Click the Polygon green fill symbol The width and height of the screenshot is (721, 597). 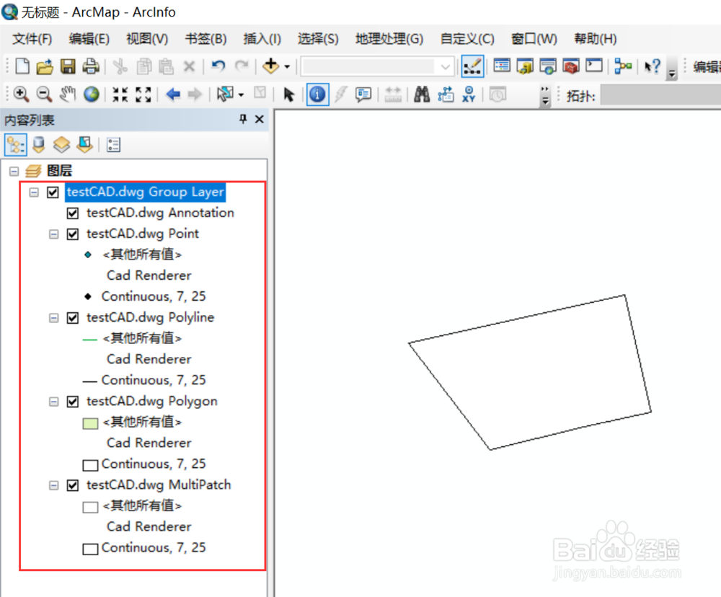point(90,424)
